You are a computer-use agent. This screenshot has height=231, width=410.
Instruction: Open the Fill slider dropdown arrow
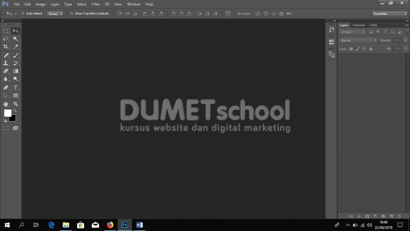click(x=406, y=49)
